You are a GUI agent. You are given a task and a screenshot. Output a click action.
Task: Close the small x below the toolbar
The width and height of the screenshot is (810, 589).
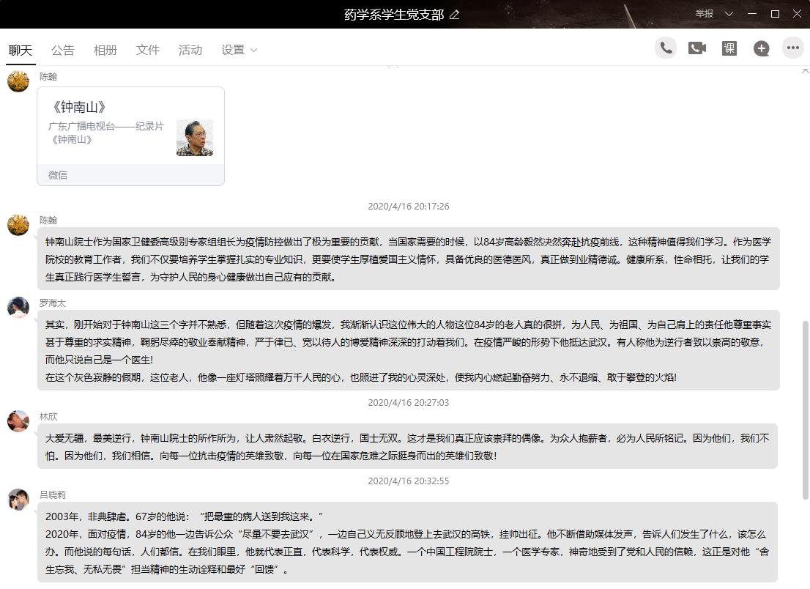806,70
